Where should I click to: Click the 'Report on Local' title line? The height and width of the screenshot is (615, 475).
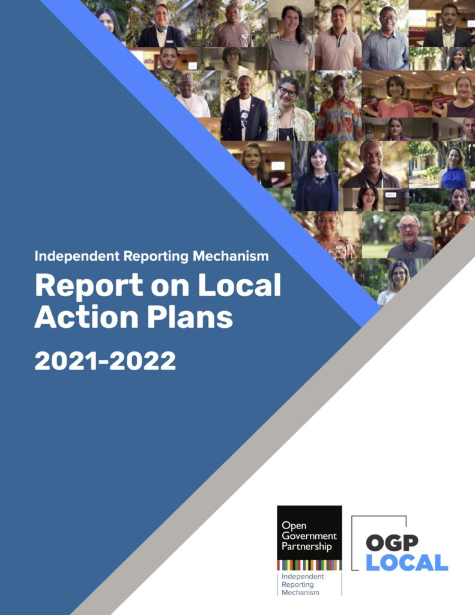(158, 285)
